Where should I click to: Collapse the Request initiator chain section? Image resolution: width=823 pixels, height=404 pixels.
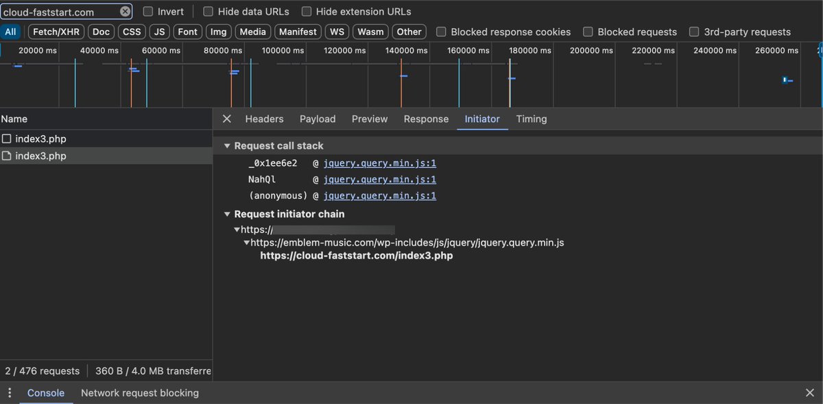228,214
